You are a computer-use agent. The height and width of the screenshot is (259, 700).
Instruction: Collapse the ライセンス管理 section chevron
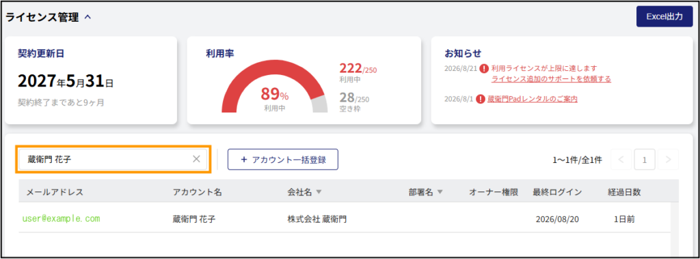coord(87,17)
